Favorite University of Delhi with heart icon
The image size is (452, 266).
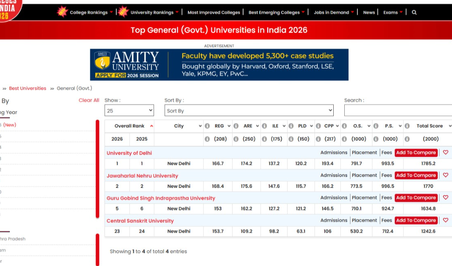click(x=445, y=153)
